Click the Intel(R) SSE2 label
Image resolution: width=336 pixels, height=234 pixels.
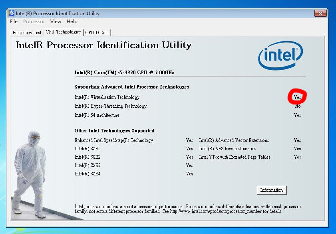(87, 157)
